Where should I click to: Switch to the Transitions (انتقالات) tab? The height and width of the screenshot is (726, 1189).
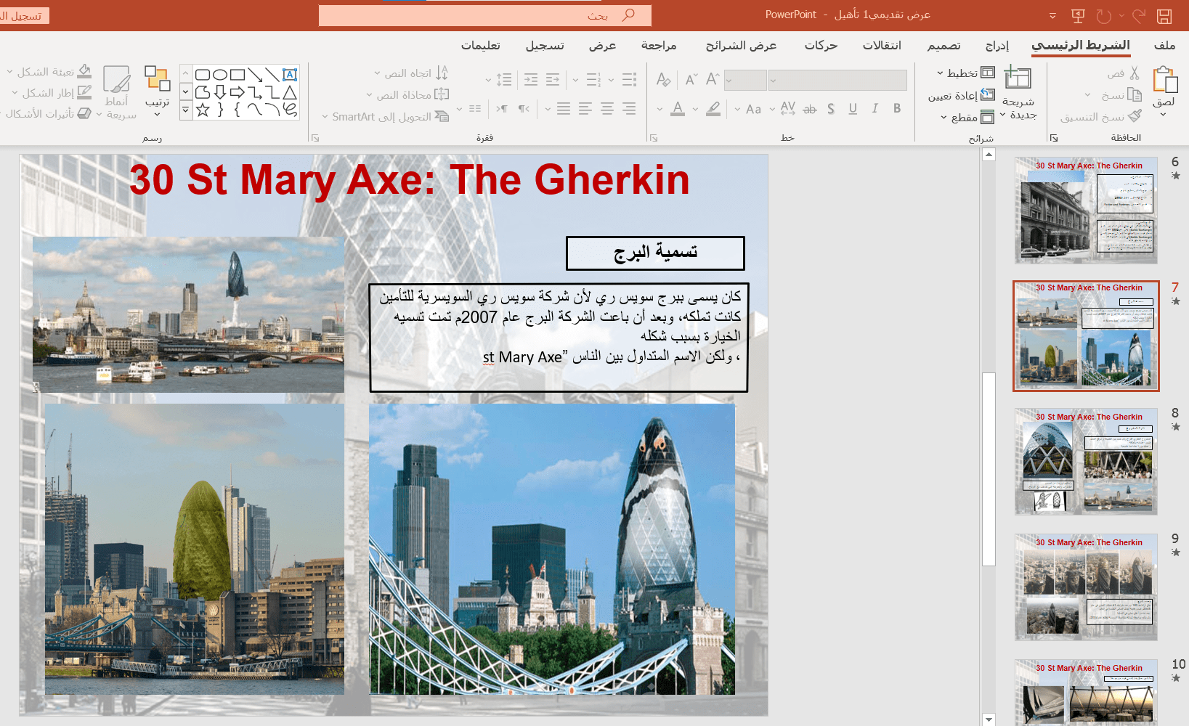[x=882, y=46]
